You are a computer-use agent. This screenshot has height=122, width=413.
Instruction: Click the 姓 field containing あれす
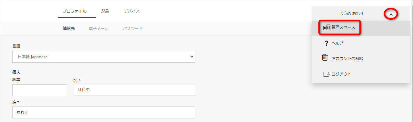click(104, 113)
